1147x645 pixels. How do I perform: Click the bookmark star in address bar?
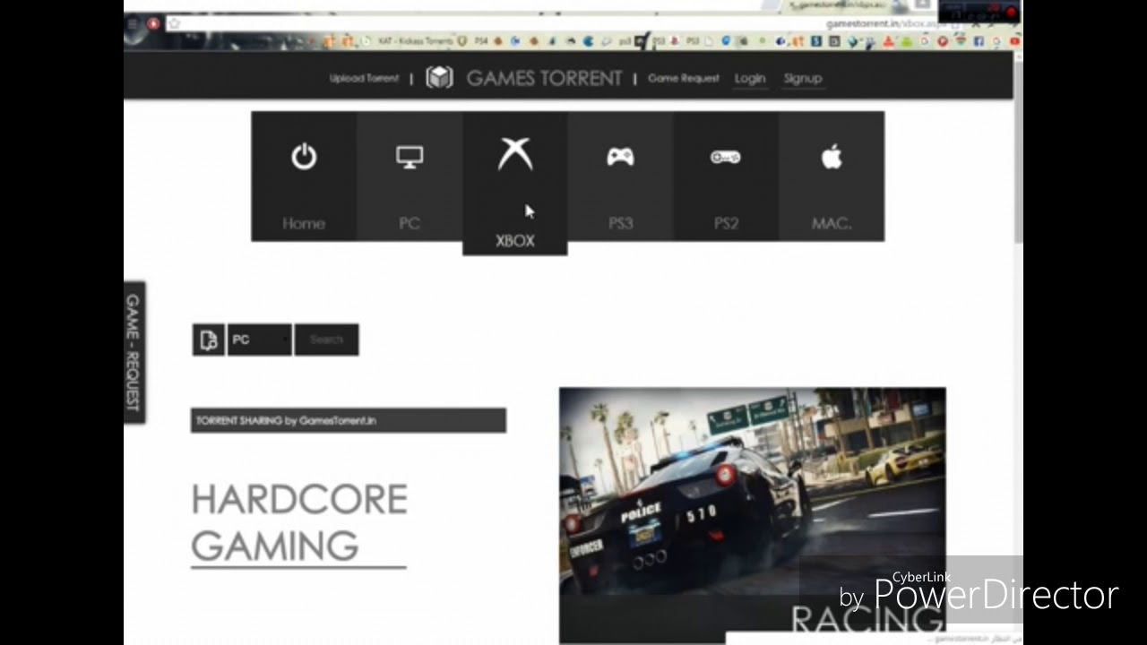175,23
